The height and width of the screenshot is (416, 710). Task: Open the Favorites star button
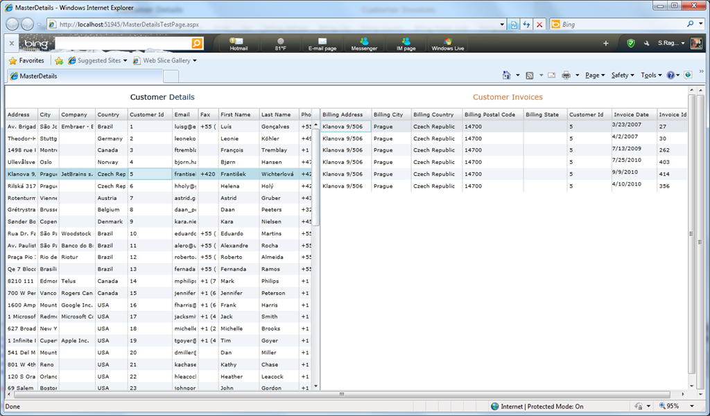tap(27, 61)
